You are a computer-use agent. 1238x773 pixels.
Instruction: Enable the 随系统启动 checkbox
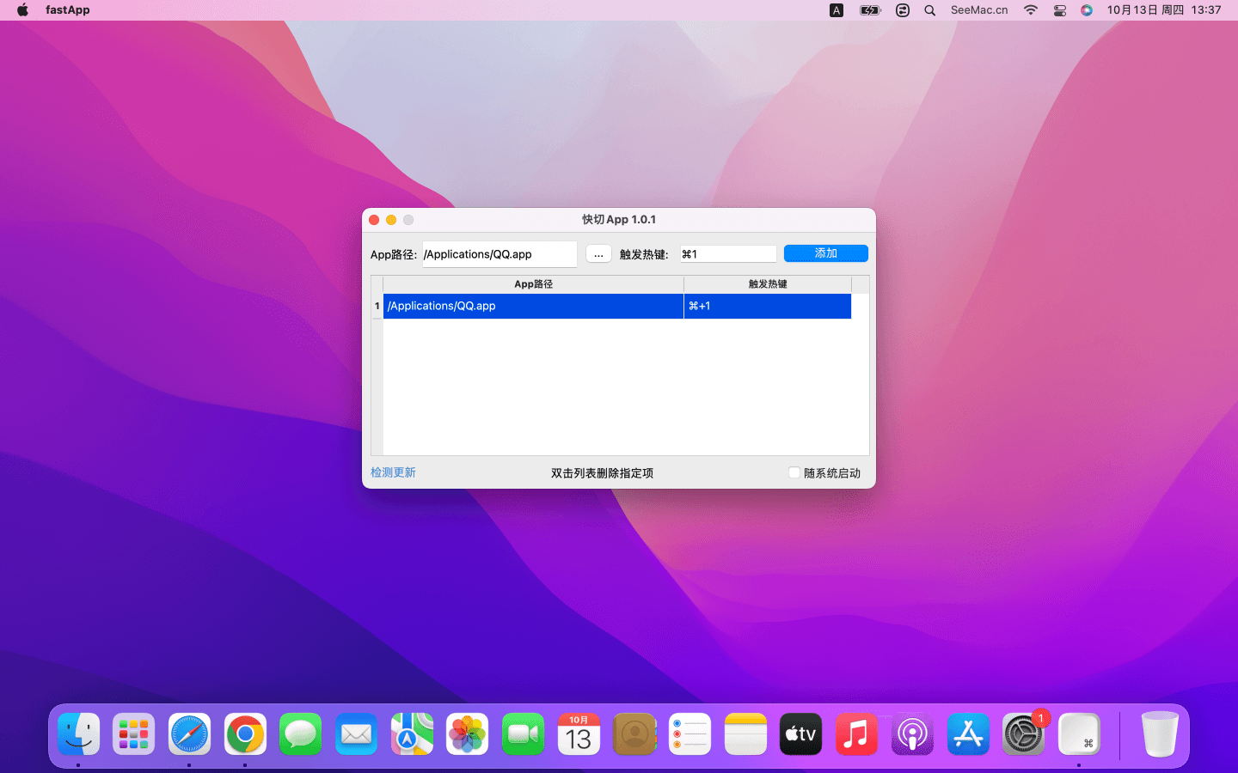(794, 473)
